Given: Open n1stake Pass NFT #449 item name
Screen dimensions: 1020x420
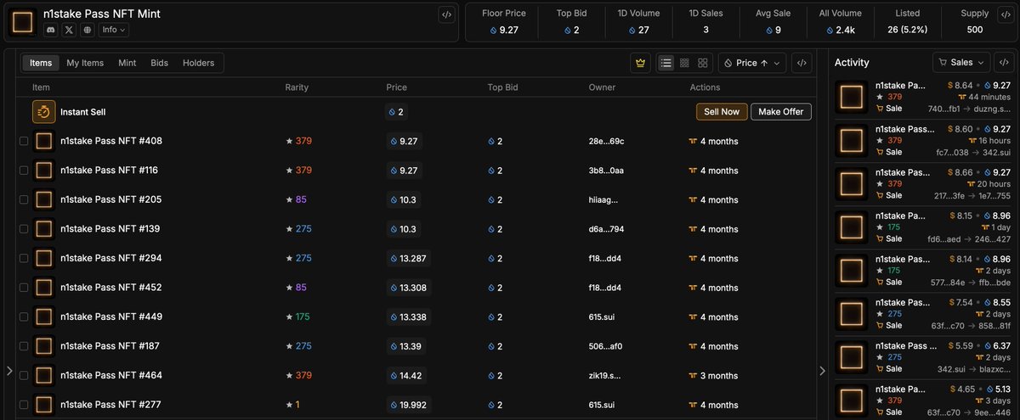Looking at the screenshot, I should tap(111, 316).
